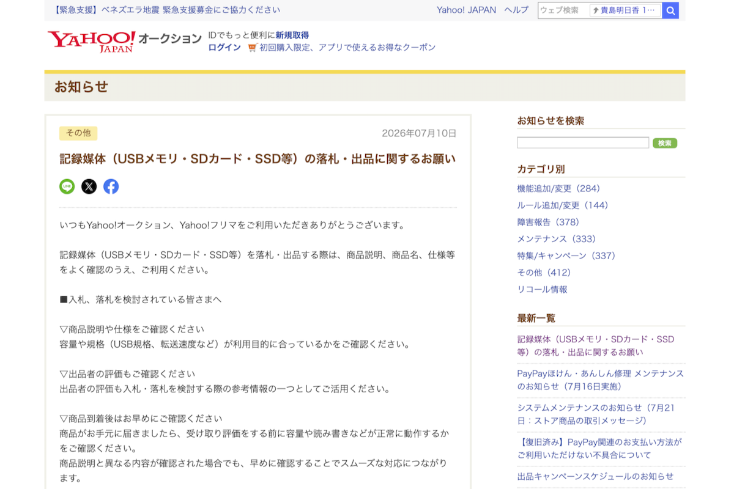Click the ▽商品到着後はお早めにご確認ください line
Viewport: 734px width, 489px height.
tap(141, 419)
